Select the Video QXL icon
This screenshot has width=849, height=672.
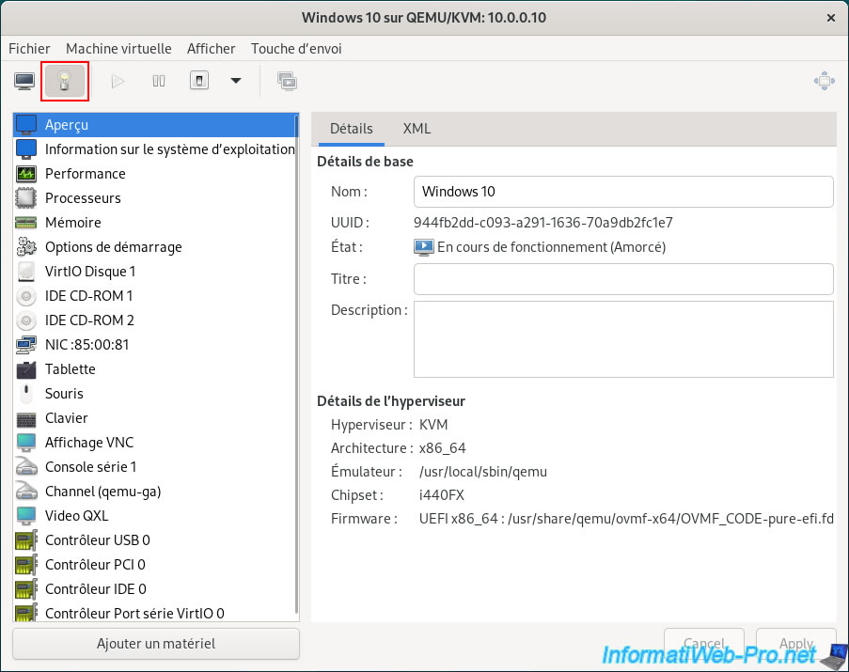(x=26, y=516)
